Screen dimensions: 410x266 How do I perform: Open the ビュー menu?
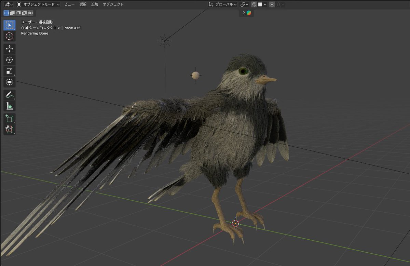coord(69,4)
